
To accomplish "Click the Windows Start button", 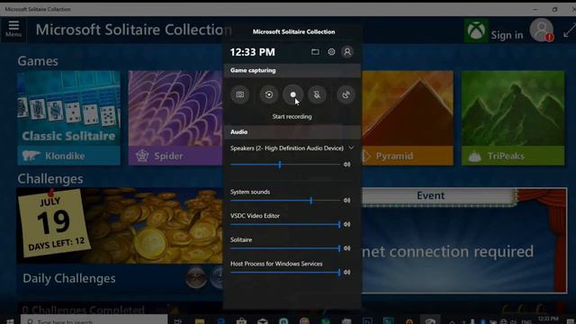I will [x=10, y=321].
